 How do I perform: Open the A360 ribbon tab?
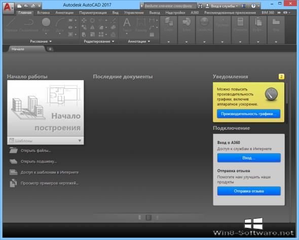[195, 13]
